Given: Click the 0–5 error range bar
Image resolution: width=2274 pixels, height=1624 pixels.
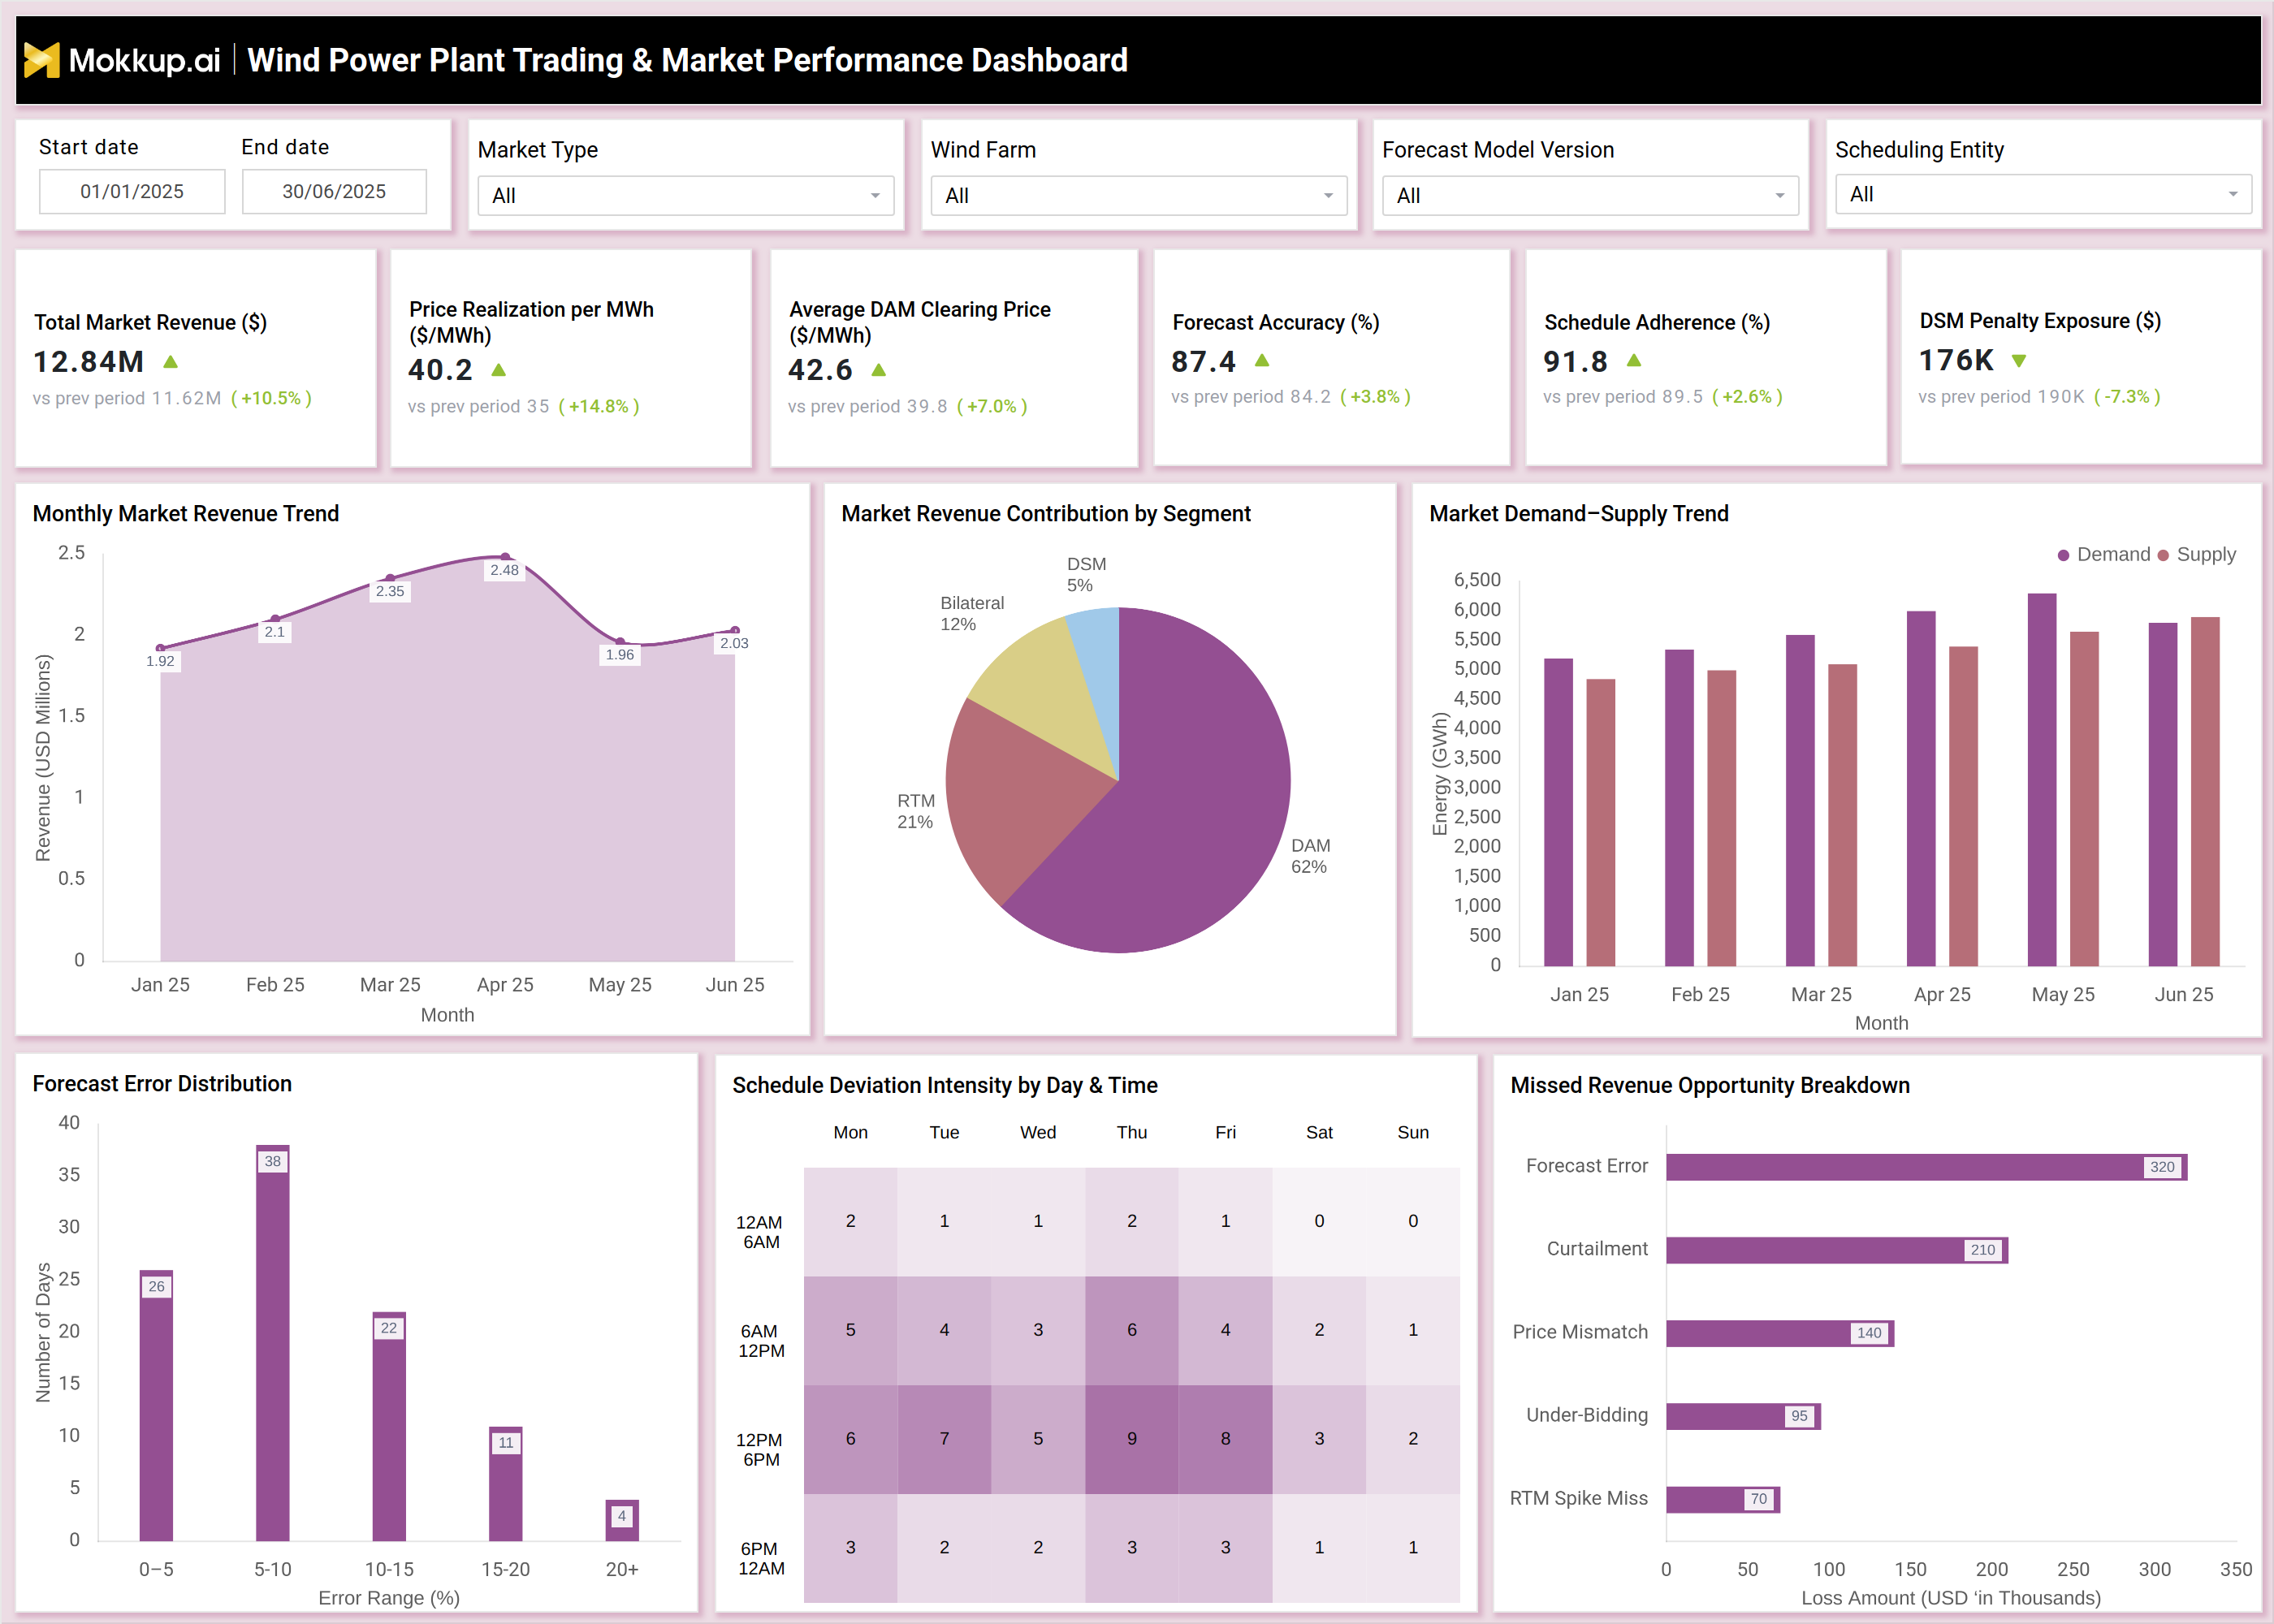Looking at the screenshot, I should tap(156, 1405).
